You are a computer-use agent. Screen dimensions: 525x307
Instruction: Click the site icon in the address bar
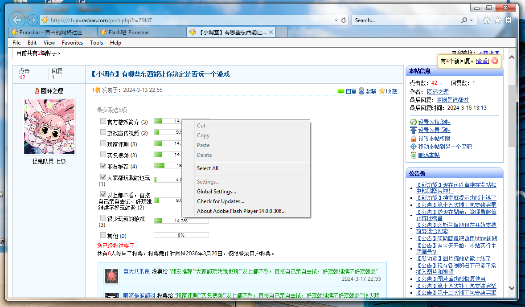coord(45,20)
